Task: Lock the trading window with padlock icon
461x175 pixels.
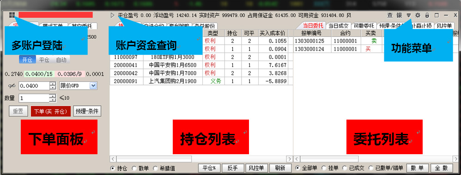Action: click(x=427, y=15)
